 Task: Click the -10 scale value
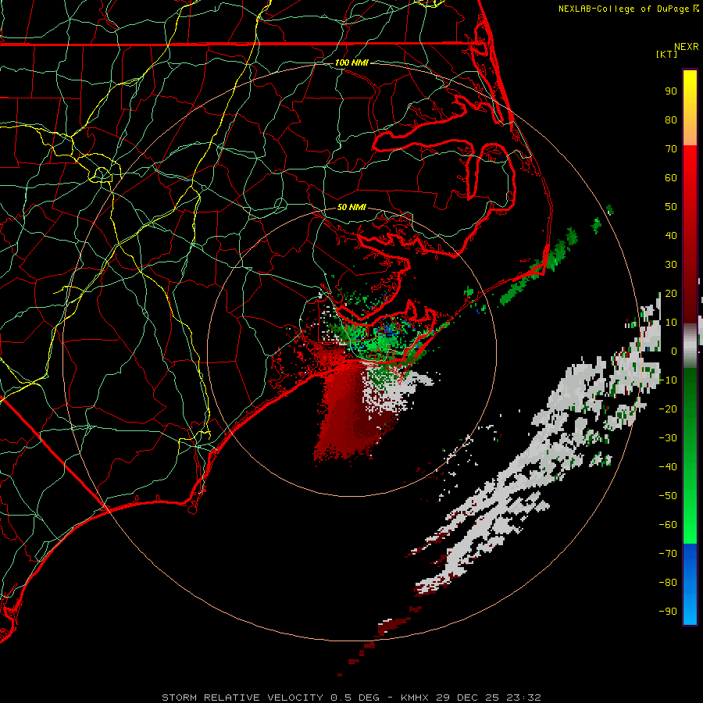tap(668, 380)
